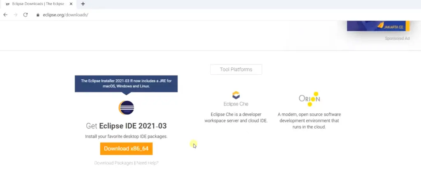Click the browser forward arrow
This screenshot has width=421, height=175.
click(x=15, y=15)
